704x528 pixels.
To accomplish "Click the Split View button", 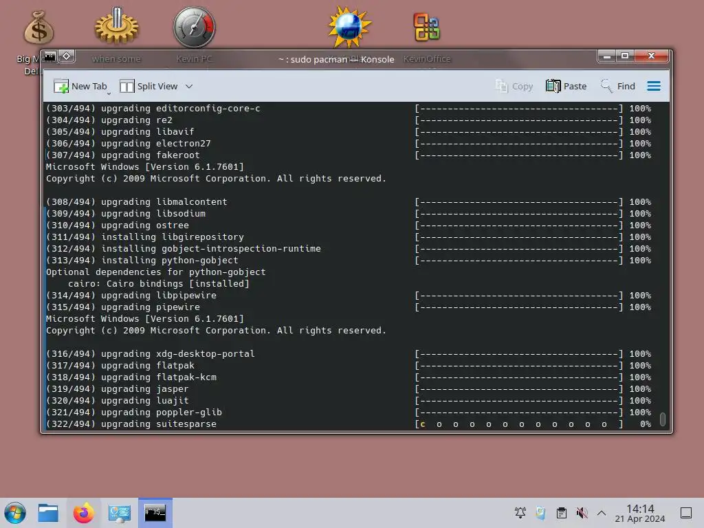I will [149, 86].
